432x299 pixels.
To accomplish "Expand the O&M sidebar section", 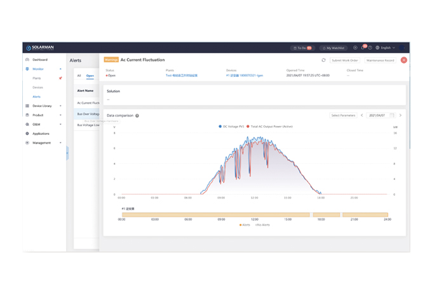I will click(x=37, y=125).
